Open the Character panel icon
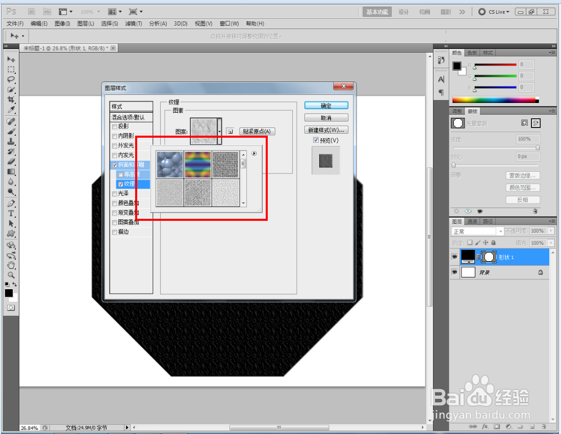Image resolution: width=561 pixels, height=434 pixels. [x=441, y=80]
